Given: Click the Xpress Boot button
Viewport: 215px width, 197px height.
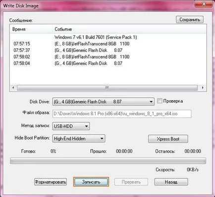Looking at the screenshot, I should tap(168, 139).
